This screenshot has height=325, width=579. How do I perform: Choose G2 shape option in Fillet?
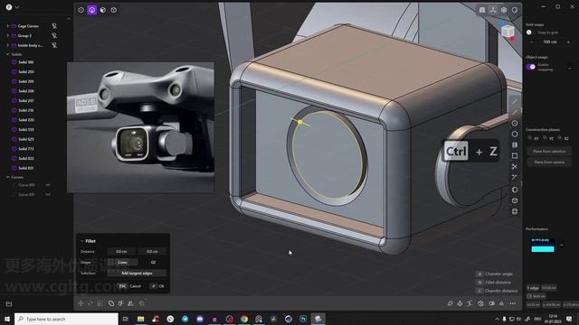153,263
